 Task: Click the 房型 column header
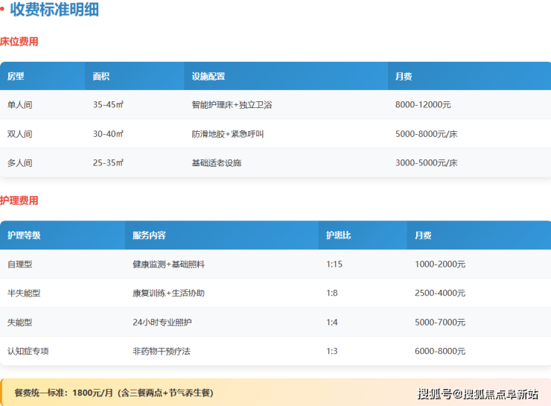(16, 76)
